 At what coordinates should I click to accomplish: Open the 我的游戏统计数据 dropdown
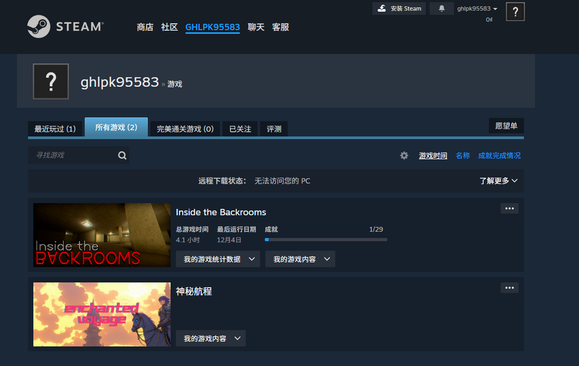tap(218, 258)
